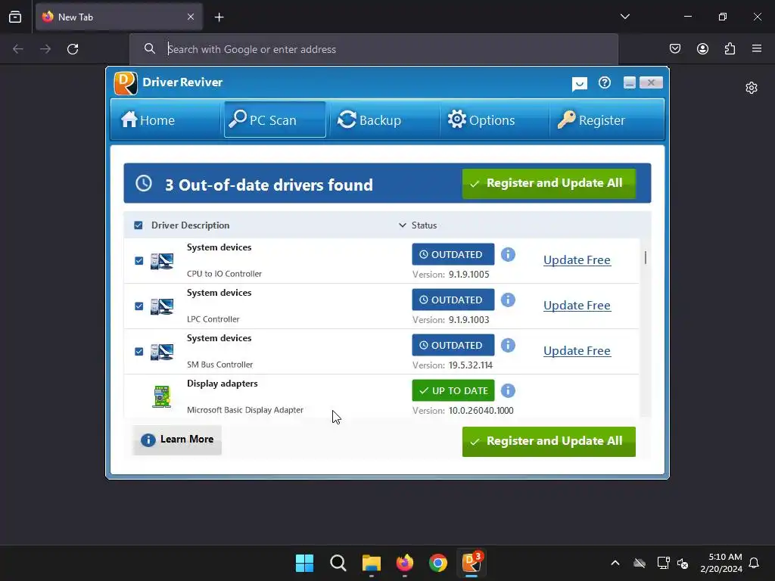Open taskbar clock showing 5:10 AM
The image size is (775, 581).
click(x=721, y=563)
